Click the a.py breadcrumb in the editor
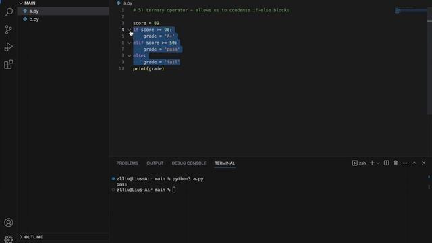This screenshot has width=432, height=243. pos(128,3)
